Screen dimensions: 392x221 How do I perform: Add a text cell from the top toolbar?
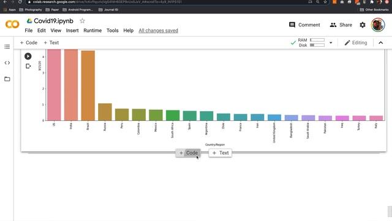(51, 42)
